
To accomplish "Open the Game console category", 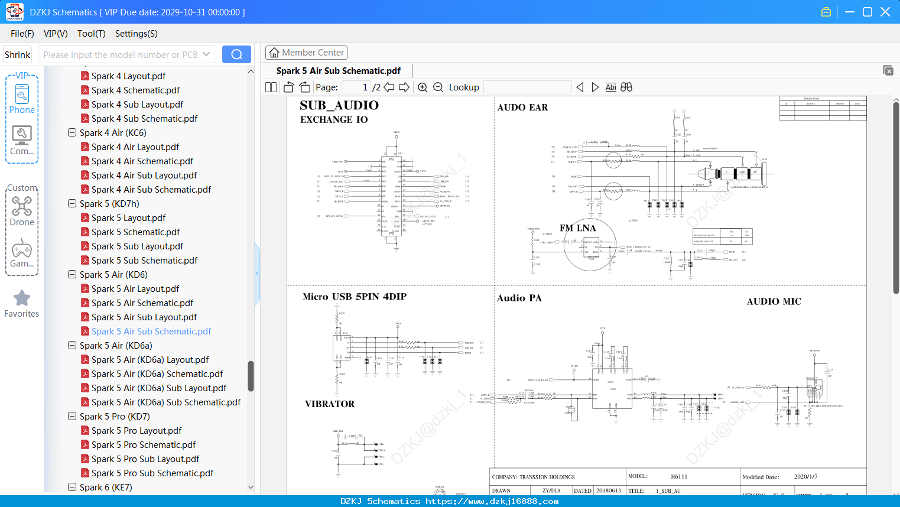I will pyautogui.click(x=22, y=253).
